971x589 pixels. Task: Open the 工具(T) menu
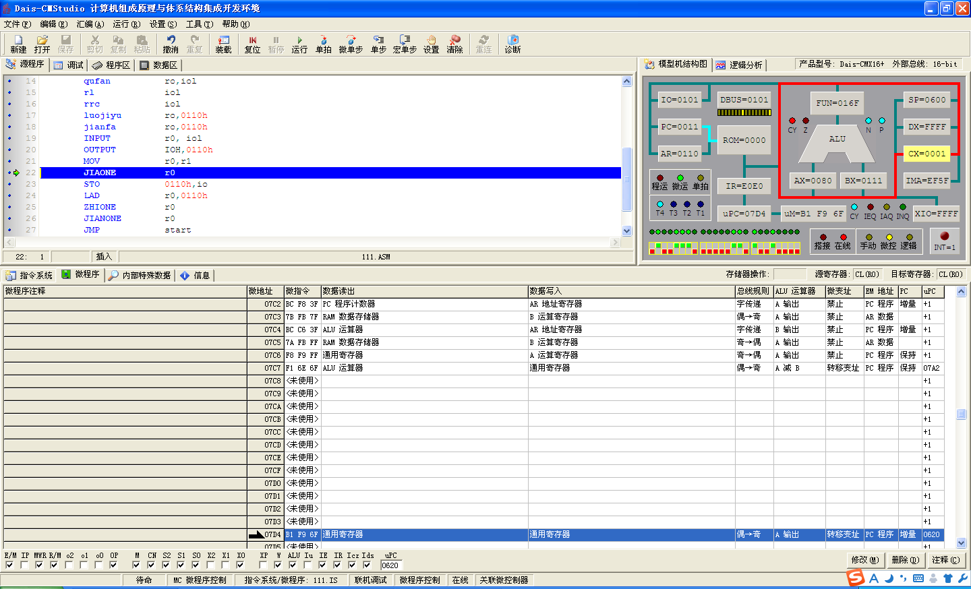pos(200,24)
